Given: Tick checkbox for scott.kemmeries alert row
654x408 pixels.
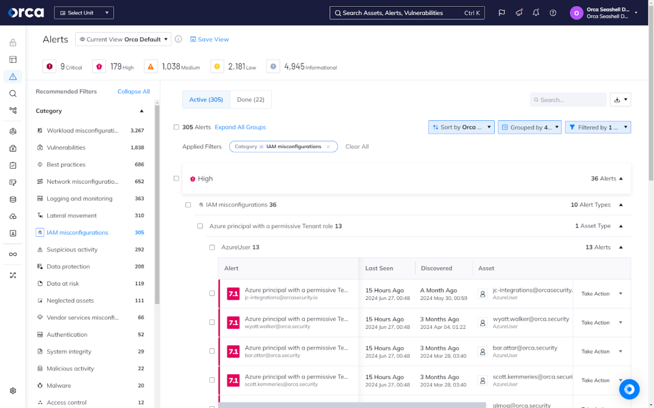Looking at the screenshot, I should [212, 380].
